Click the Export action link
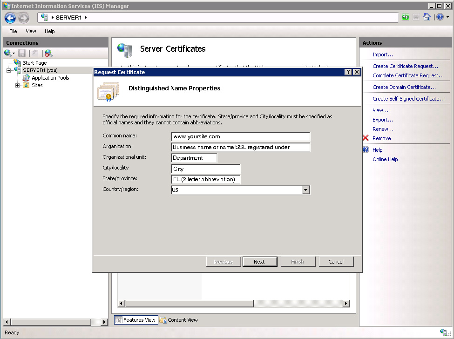454x339 pixels. click(382, 120)
